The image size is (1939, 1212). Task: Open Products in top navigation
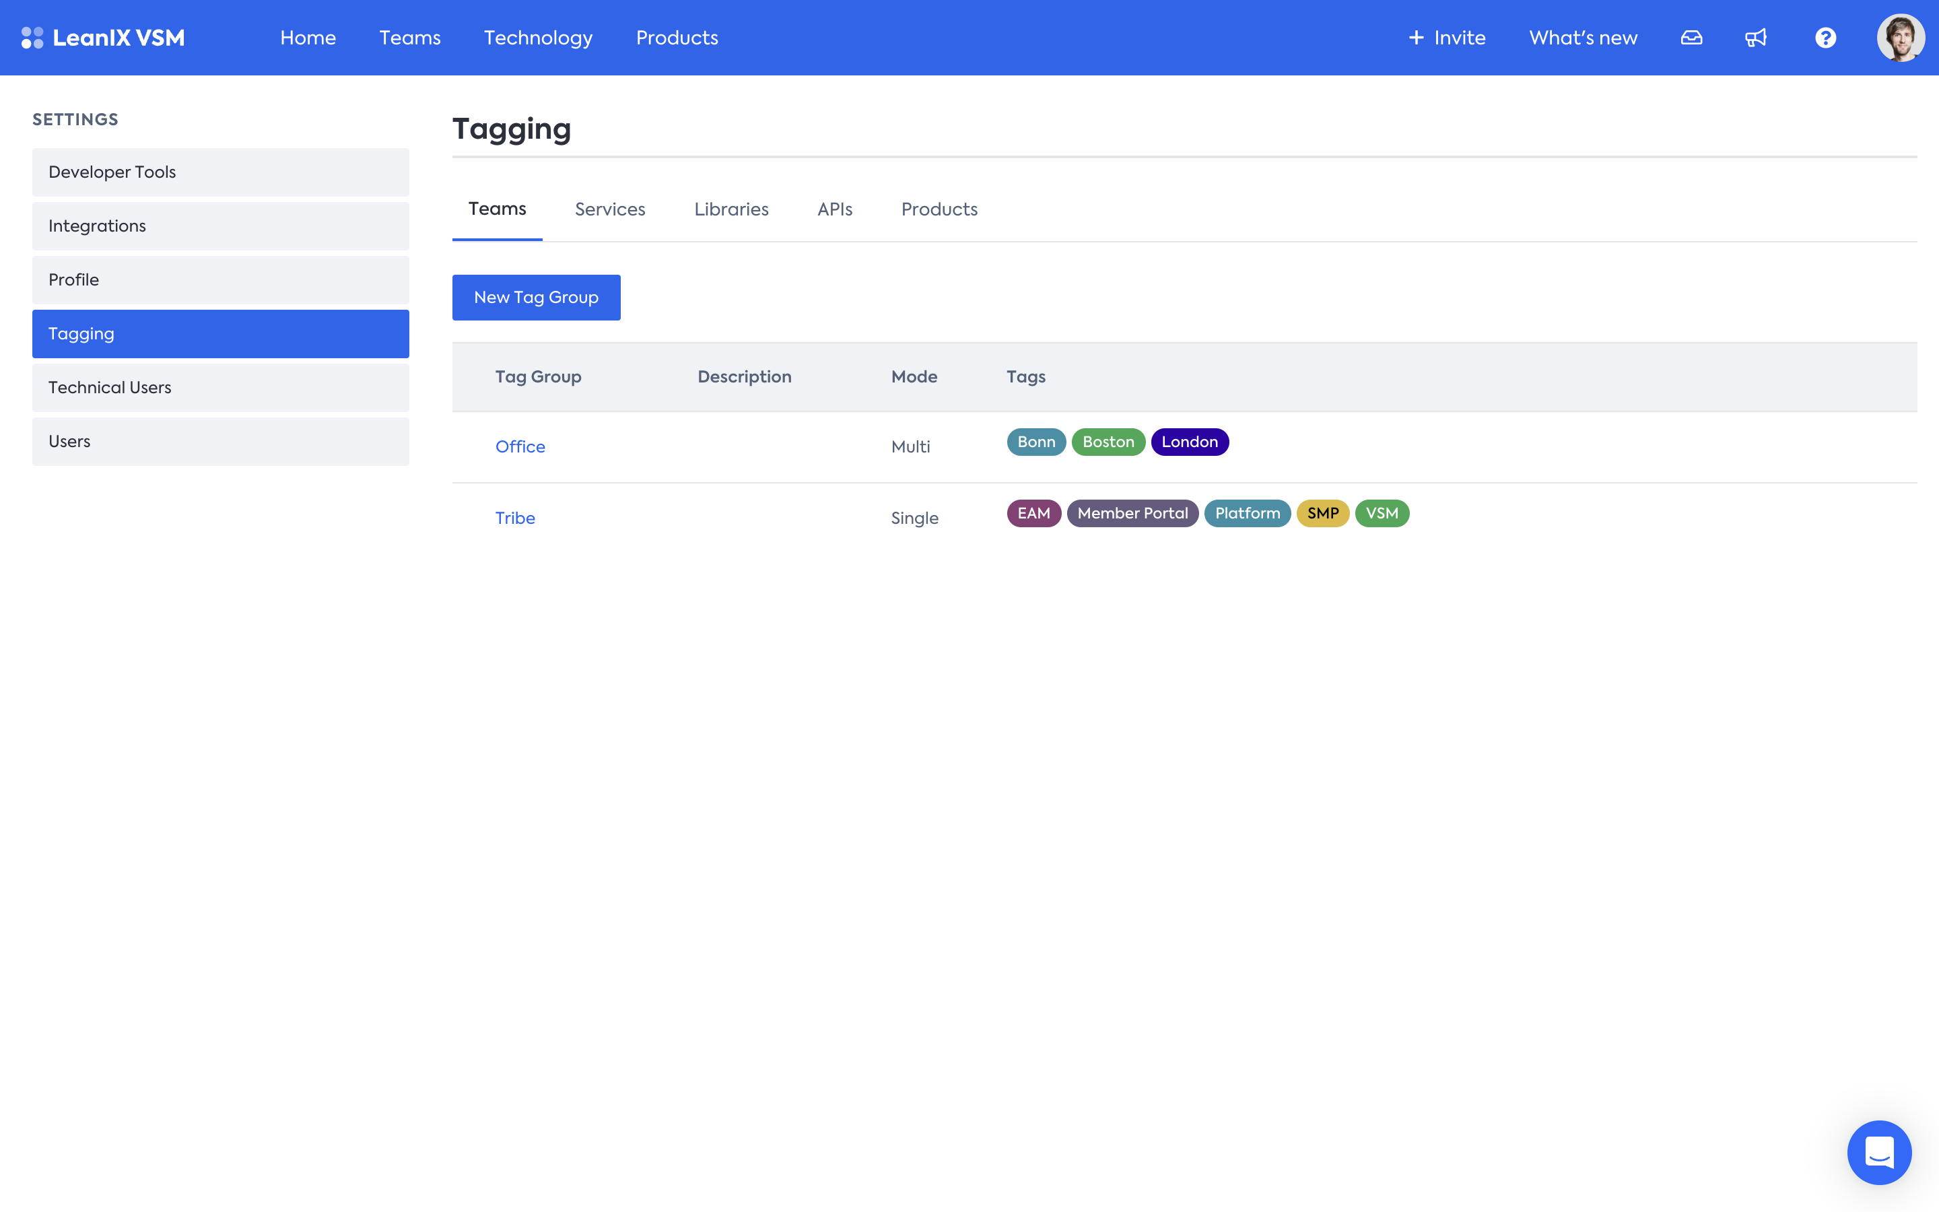coord(677,38)
